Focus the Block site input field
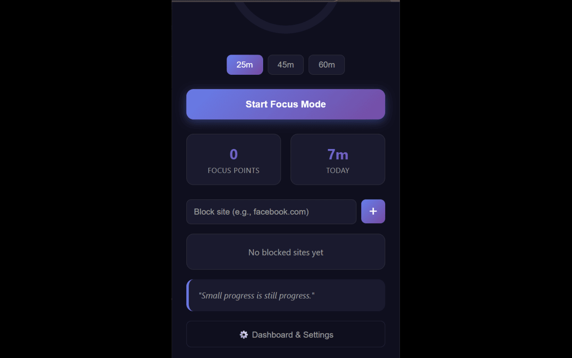572x358 pixels. (x=271, y=212)
